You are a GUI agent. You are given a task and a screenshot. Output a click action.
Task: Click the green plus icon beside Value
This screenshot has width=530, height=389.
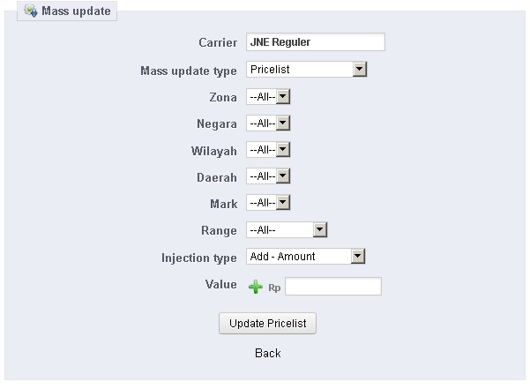tap(256, 286)
